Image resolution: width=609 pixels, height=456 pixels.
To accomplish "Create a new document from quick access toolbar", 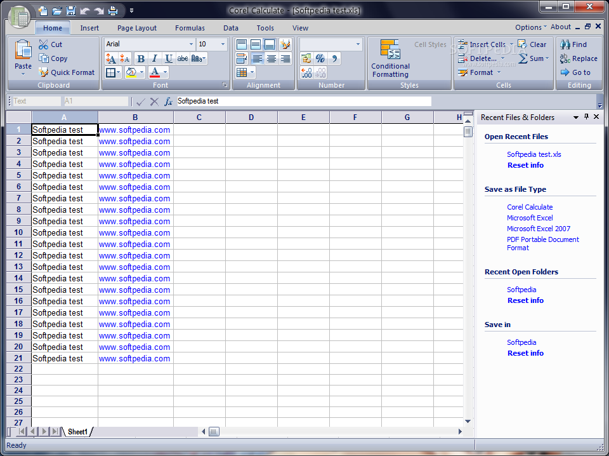I will [43, 11].
